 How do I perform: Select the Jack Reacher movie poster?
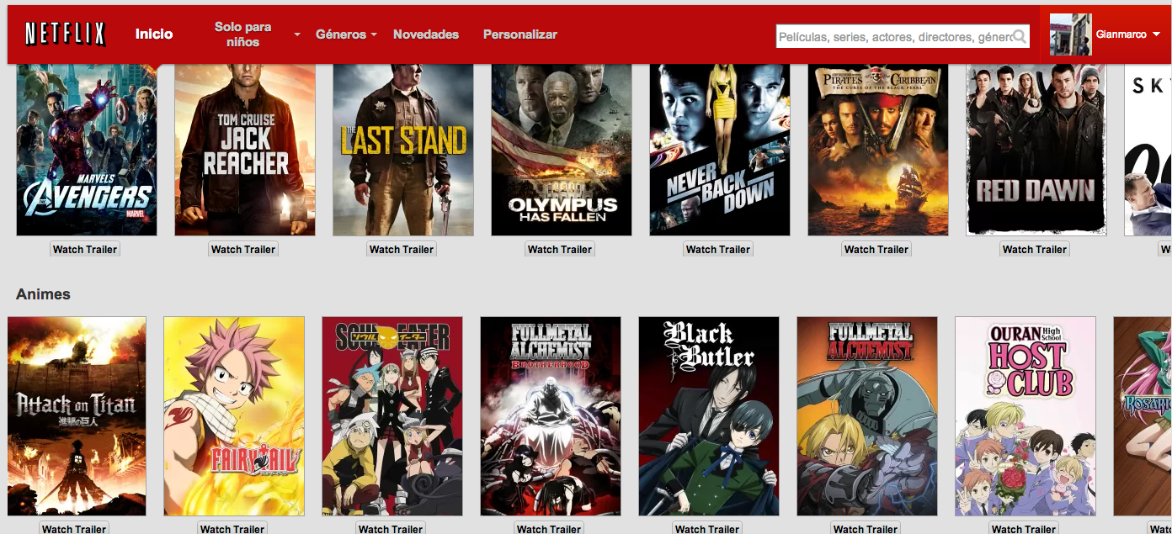[245, 150]
